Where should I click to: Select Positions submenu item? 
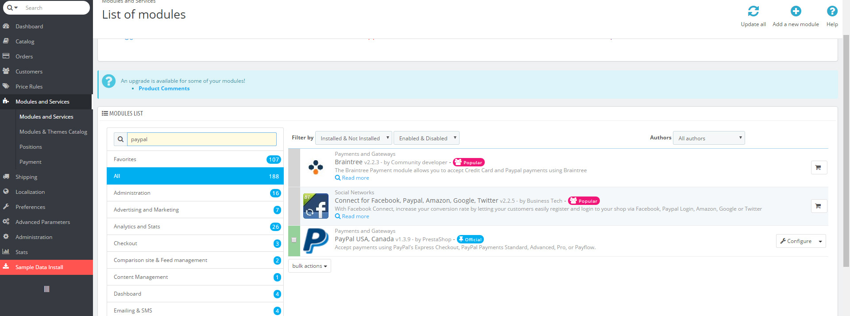(31, 146)
